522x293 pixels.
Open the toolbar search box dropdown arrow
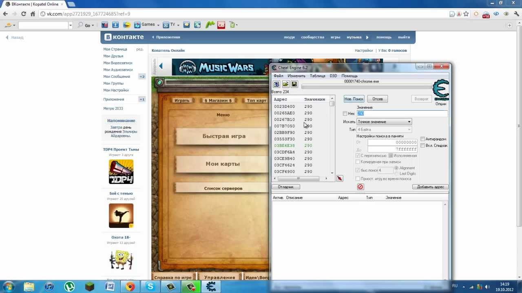click(x=70, y=25)
